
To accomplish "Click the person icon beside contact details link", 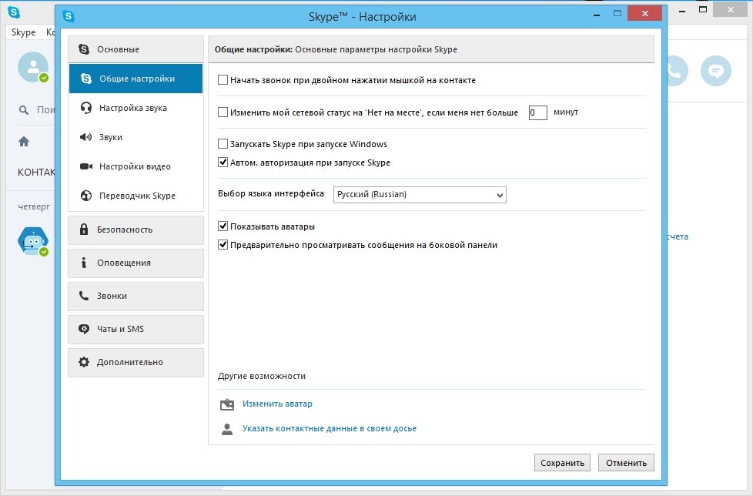I will (227, 429).
